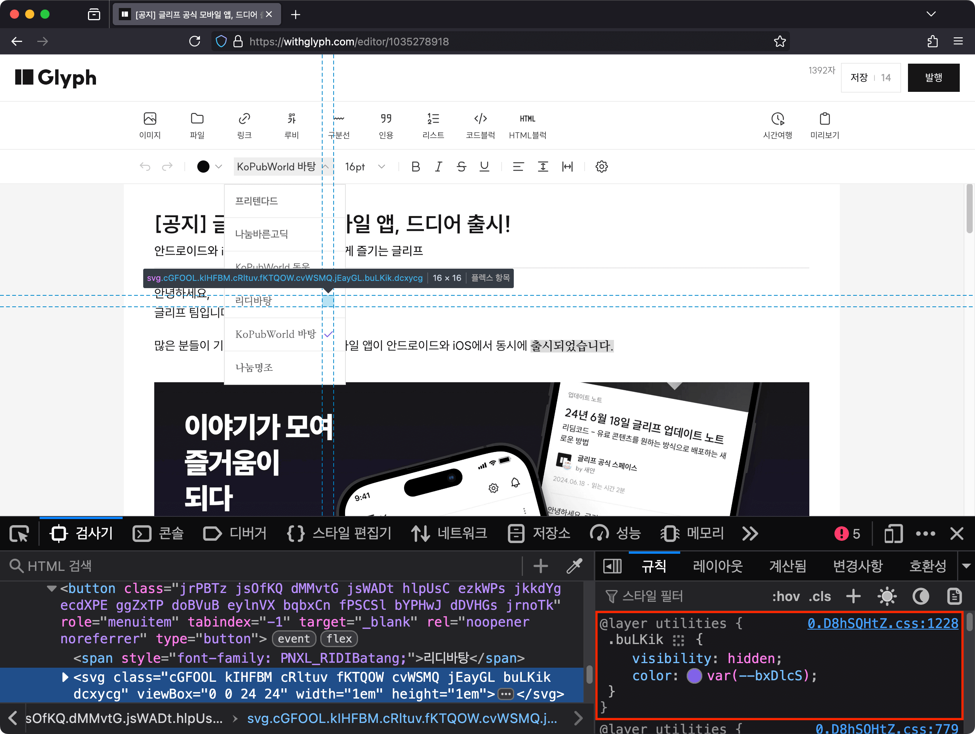Screen dimensions: 975x734
Task: Open devtools more options menu
Action: pos(925,534)
